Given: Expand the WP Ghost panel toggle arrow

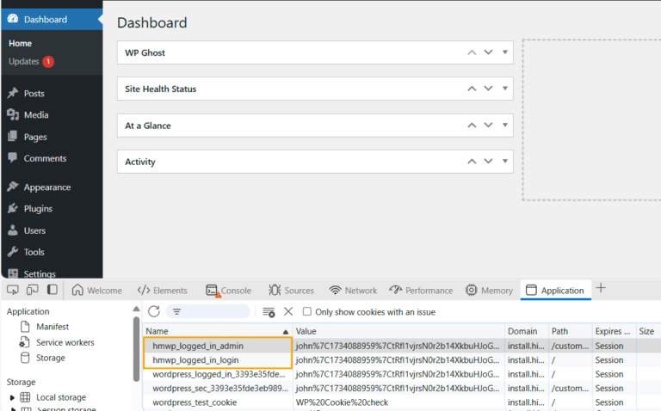Looking at the screenshot, I should tap(505, 52).
